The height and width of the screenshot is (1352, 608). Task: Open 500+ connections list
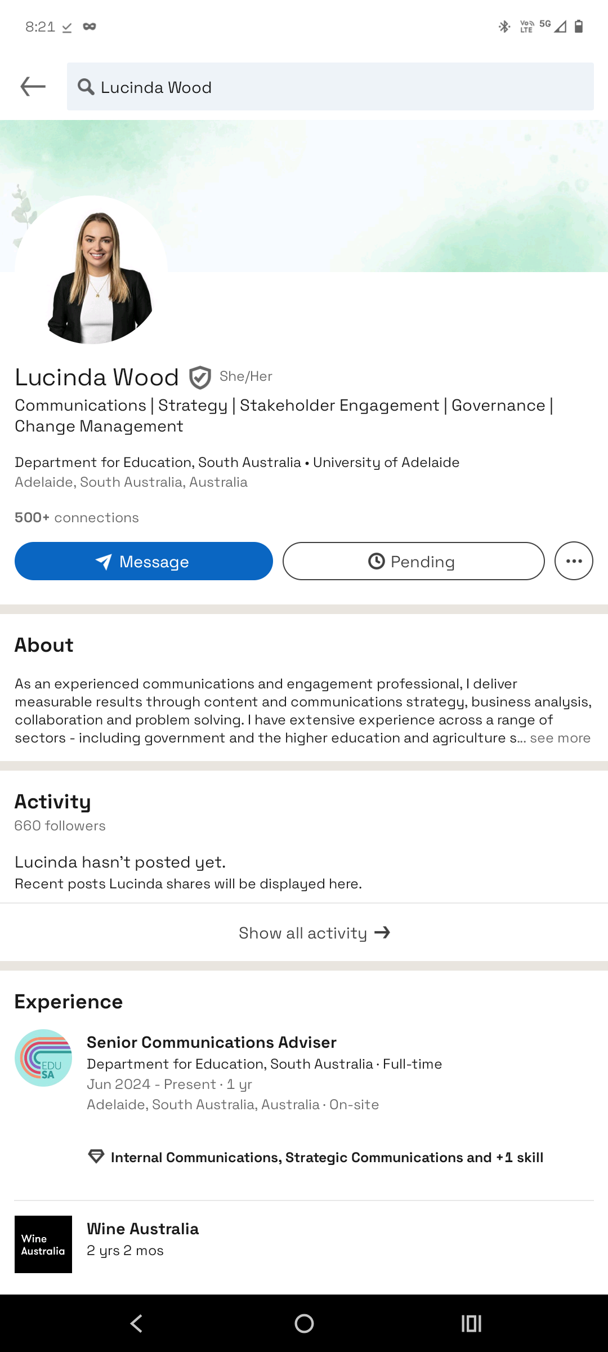click(x=77, y=518)
